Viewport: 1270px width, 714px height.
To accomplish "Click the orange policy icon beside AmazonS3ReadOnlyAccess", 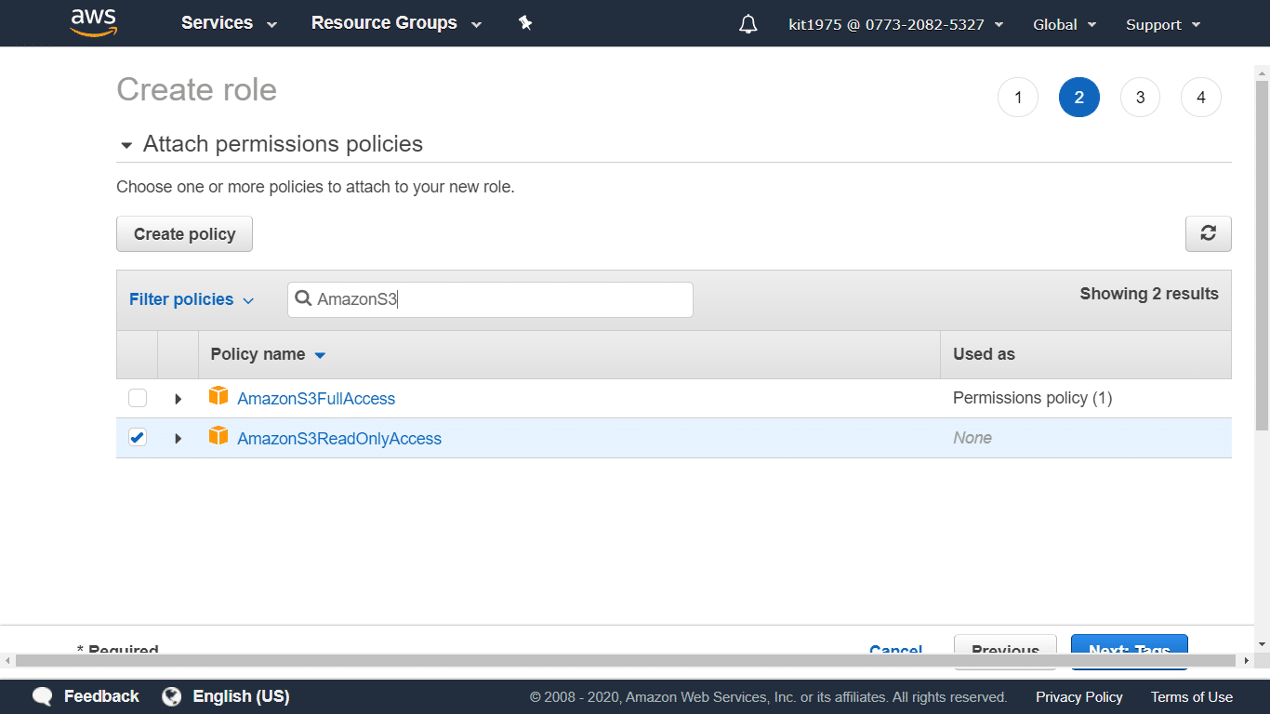I will pyautogui.click(x=218, y=436).
